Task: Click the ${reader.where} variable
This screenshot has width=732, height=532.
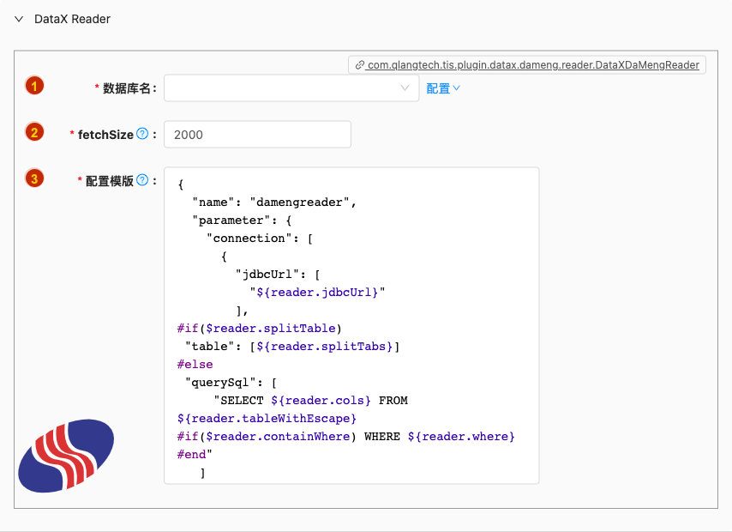Action: 461,437
